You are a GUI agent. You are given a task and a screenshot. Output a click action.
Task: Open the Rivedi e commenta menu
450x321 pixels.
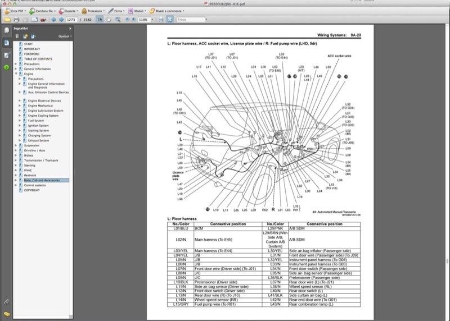point(169,11)
